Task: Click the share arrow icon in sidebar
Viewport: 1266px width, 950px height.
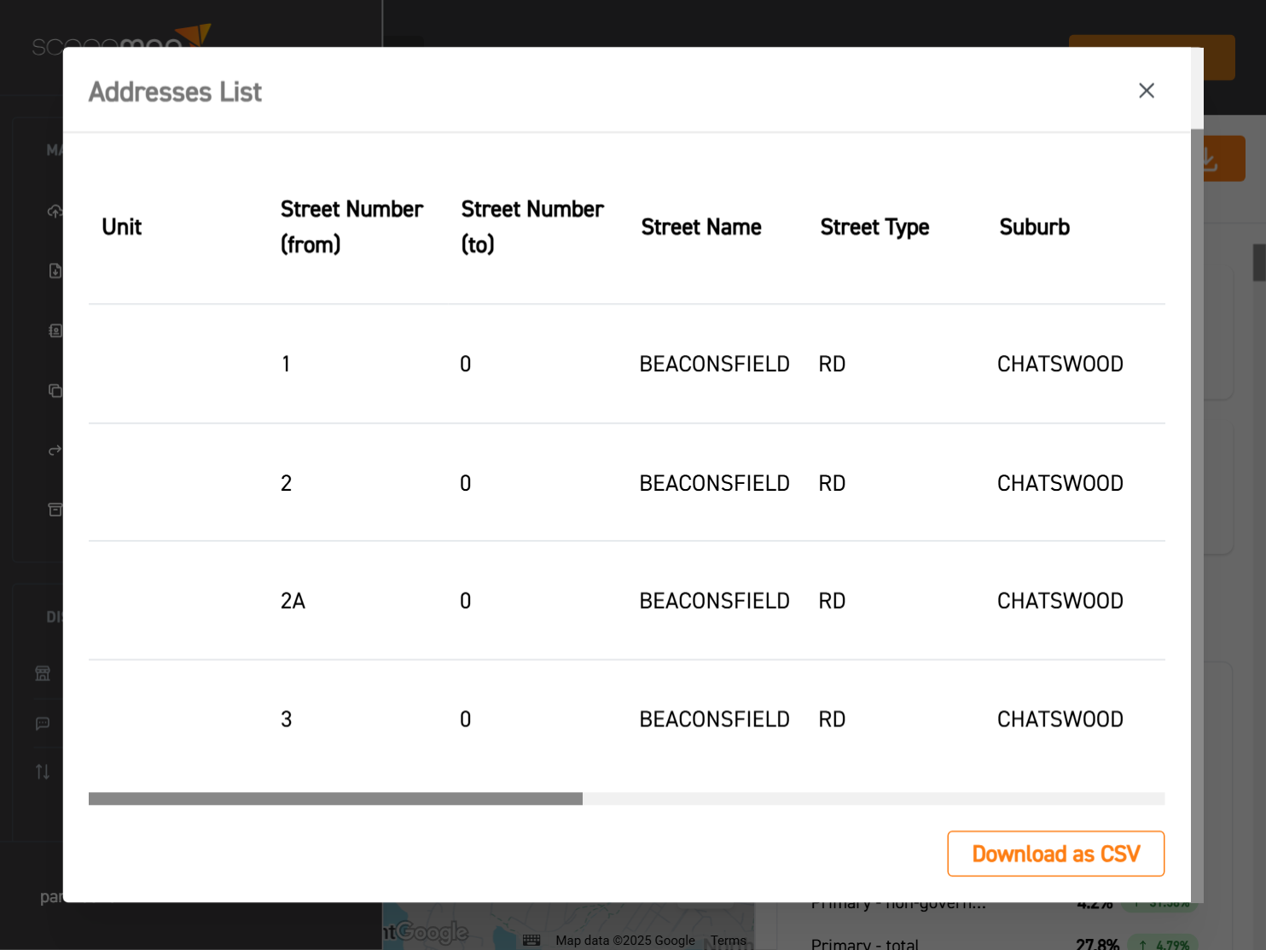Action: point(55,450)
